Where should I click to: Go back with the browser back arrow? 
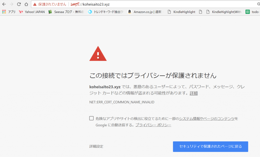pyautogui.click(x=4, y=4)
